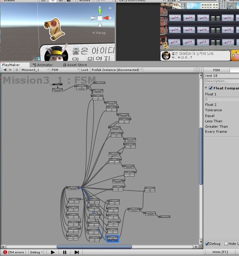Check the Hide Unused checkbox
Image resolution: width=239 pixels, height=256 pixels.
(x=226, y=244)
